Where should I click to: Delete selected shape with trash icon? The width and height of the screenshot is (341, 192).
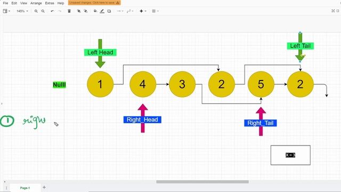[69, 11]
